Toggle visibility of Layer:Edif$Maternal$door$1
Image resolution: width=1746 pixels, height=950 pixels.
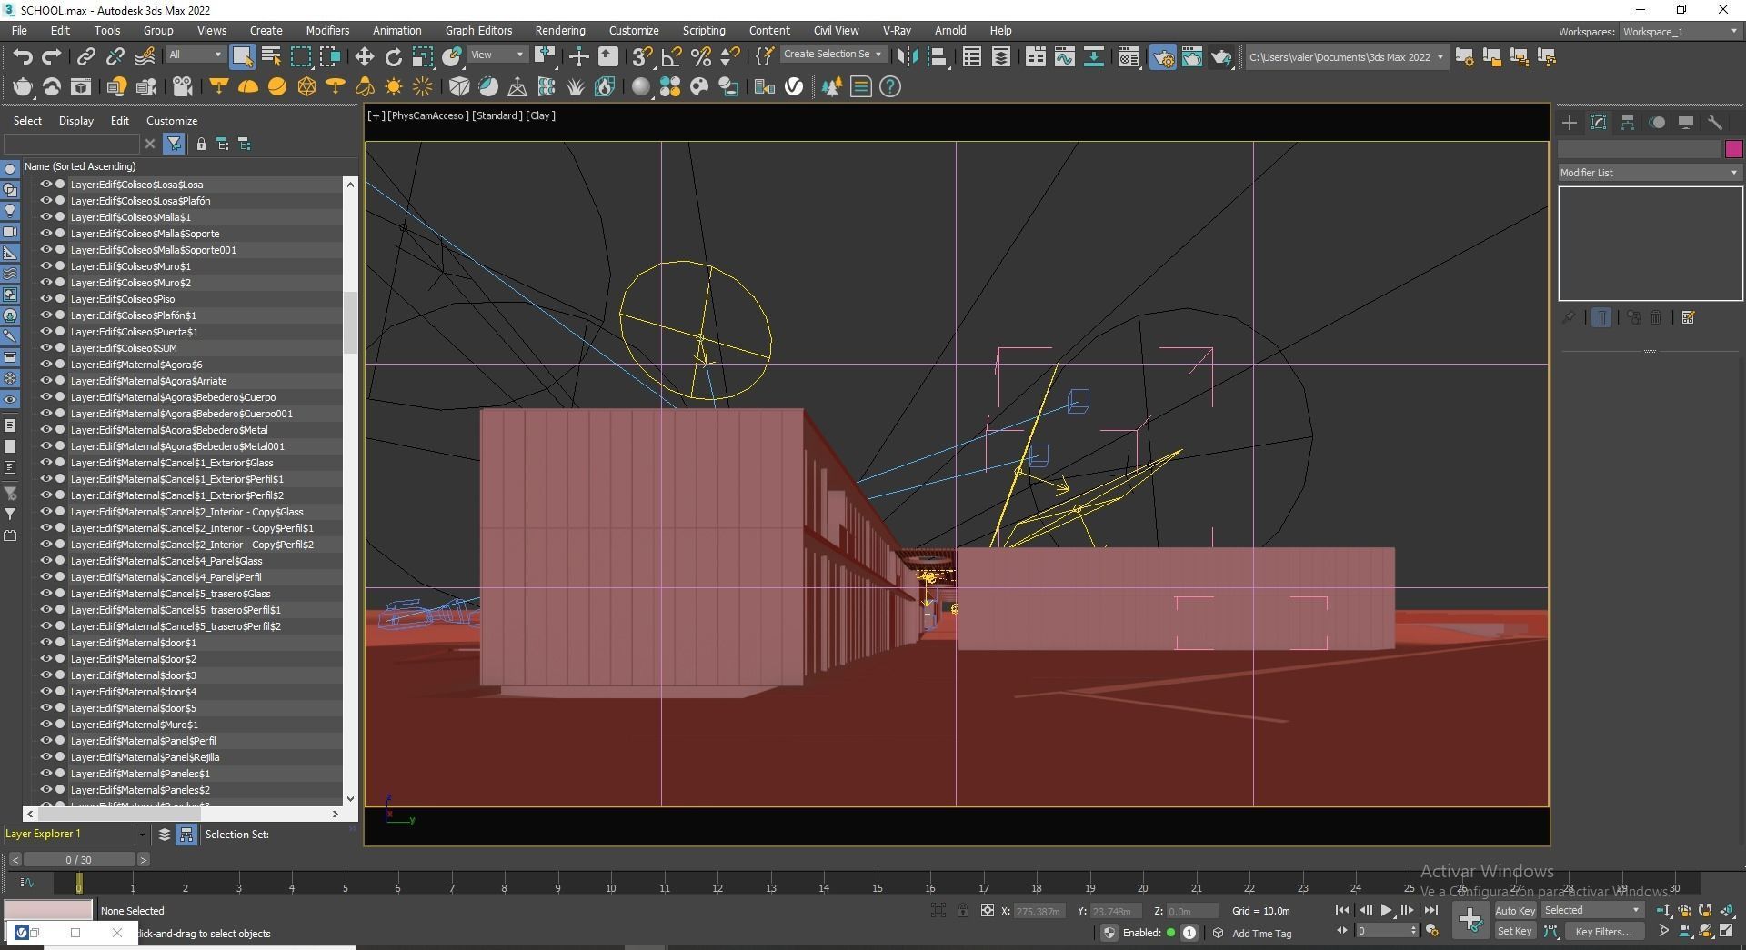[45, 642]
